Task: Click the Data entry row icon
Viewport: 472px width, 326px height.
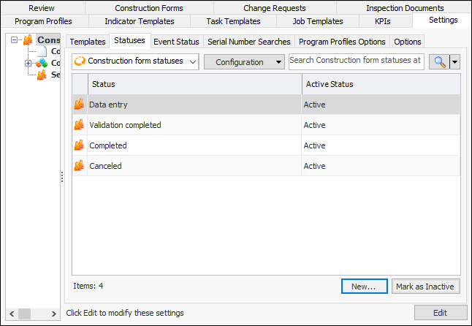Action: pos(79,105)
